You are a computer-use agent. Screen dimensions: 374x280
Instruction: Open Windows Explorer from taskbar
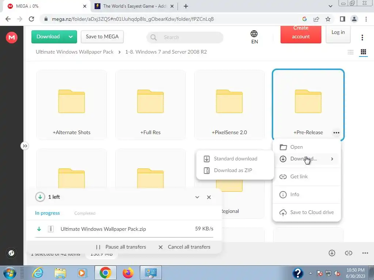coord(60,273)
